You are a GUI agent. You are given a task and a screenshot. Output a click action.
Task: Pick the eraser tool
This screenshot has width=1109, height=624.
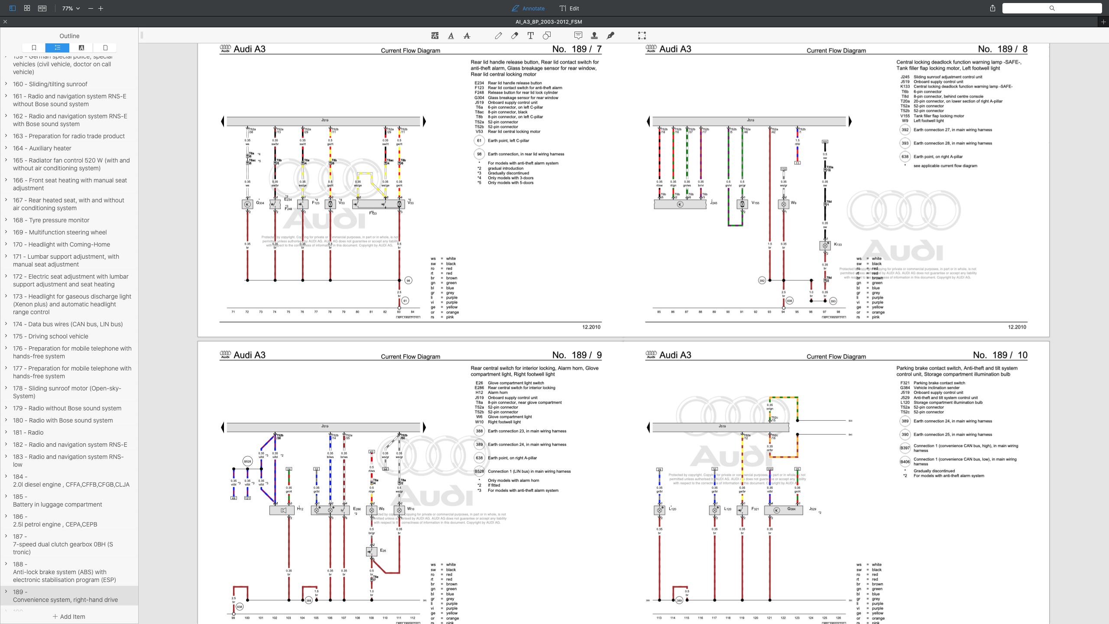[x=514, y=36]
